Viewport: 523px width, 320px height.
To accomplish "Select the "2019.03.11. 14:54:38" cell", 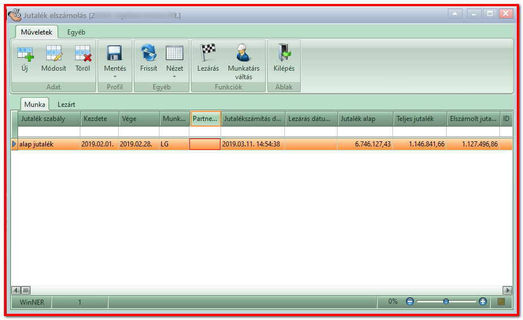I will [x=253, y=144].
